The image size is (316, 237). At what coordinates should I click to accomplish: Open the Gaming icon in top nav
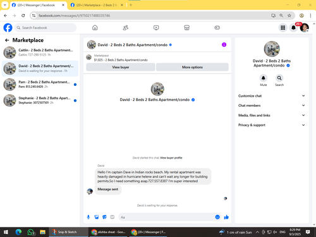[x=217, y=28]
